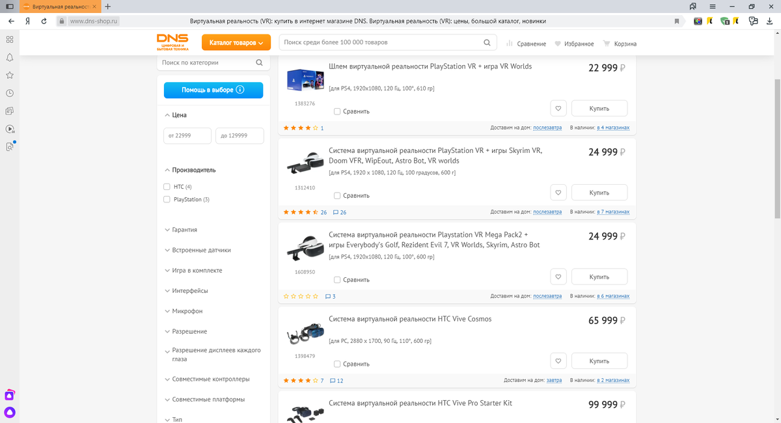
Task: Focus the minimum price field 'от 22999'
Action: click(x=187, y=135)
